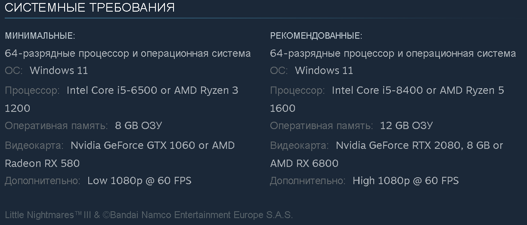Click the 1200 Ryzen model number
This screenshot has width=527, height=225.
click(x=18, y=108)
